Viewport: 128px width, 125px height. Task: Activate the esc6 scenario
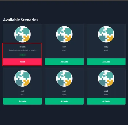pyautogui.click(x=106, y=101)
